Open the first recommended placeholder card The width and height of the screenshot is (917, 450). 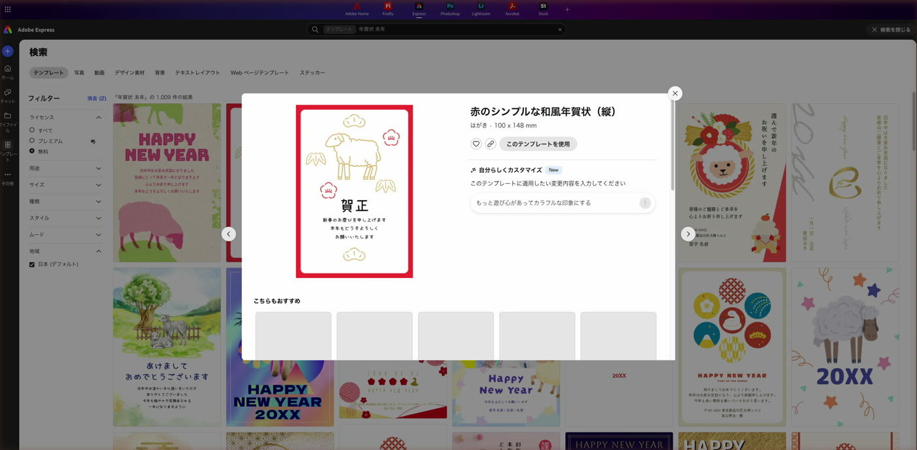tap(293, 336)
